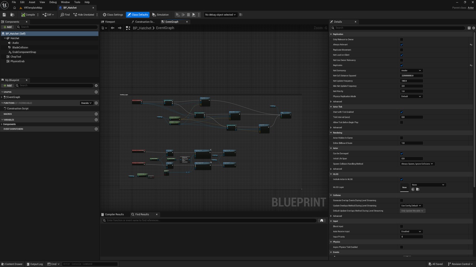Switch to the Viewport tab
The image size is (476, 267).
coord(110,22)
